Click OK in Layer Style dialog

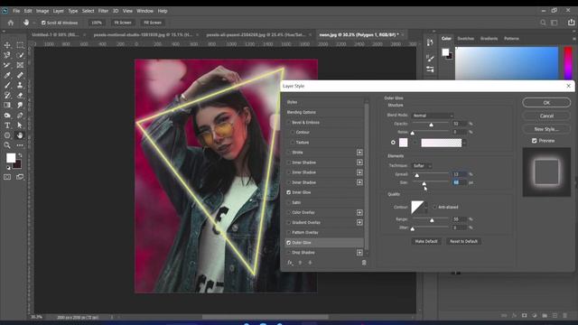pos(546,103)
